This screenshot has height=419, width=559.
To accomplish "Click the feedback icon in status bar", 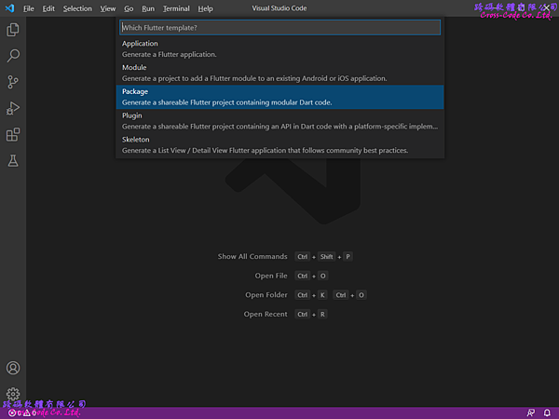I will point(530,412).
